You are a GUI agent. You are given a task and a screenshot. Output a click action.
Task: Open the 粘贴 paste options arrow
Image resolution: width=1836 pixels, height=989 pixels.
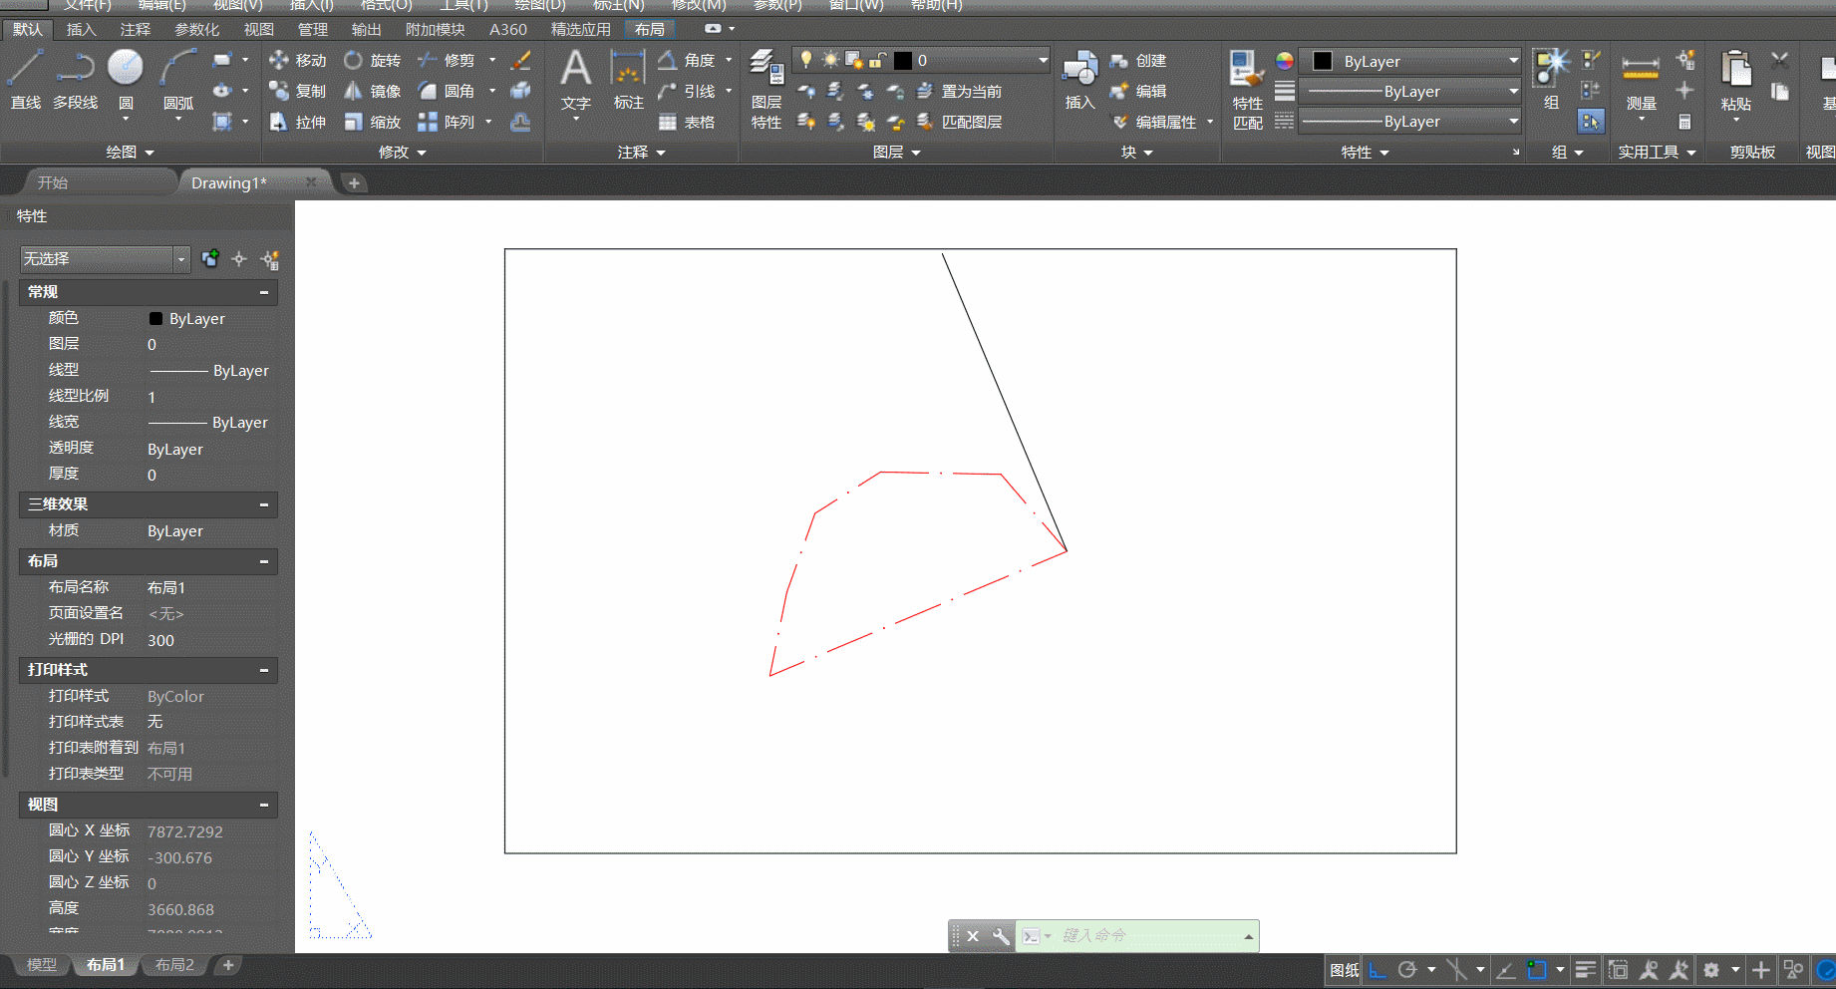point(1736,121)
